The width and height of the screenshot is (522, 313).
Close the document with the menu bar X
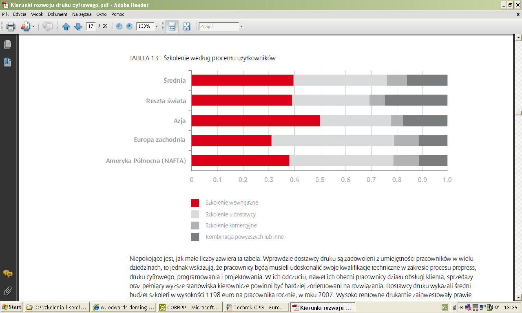[518, 14]
